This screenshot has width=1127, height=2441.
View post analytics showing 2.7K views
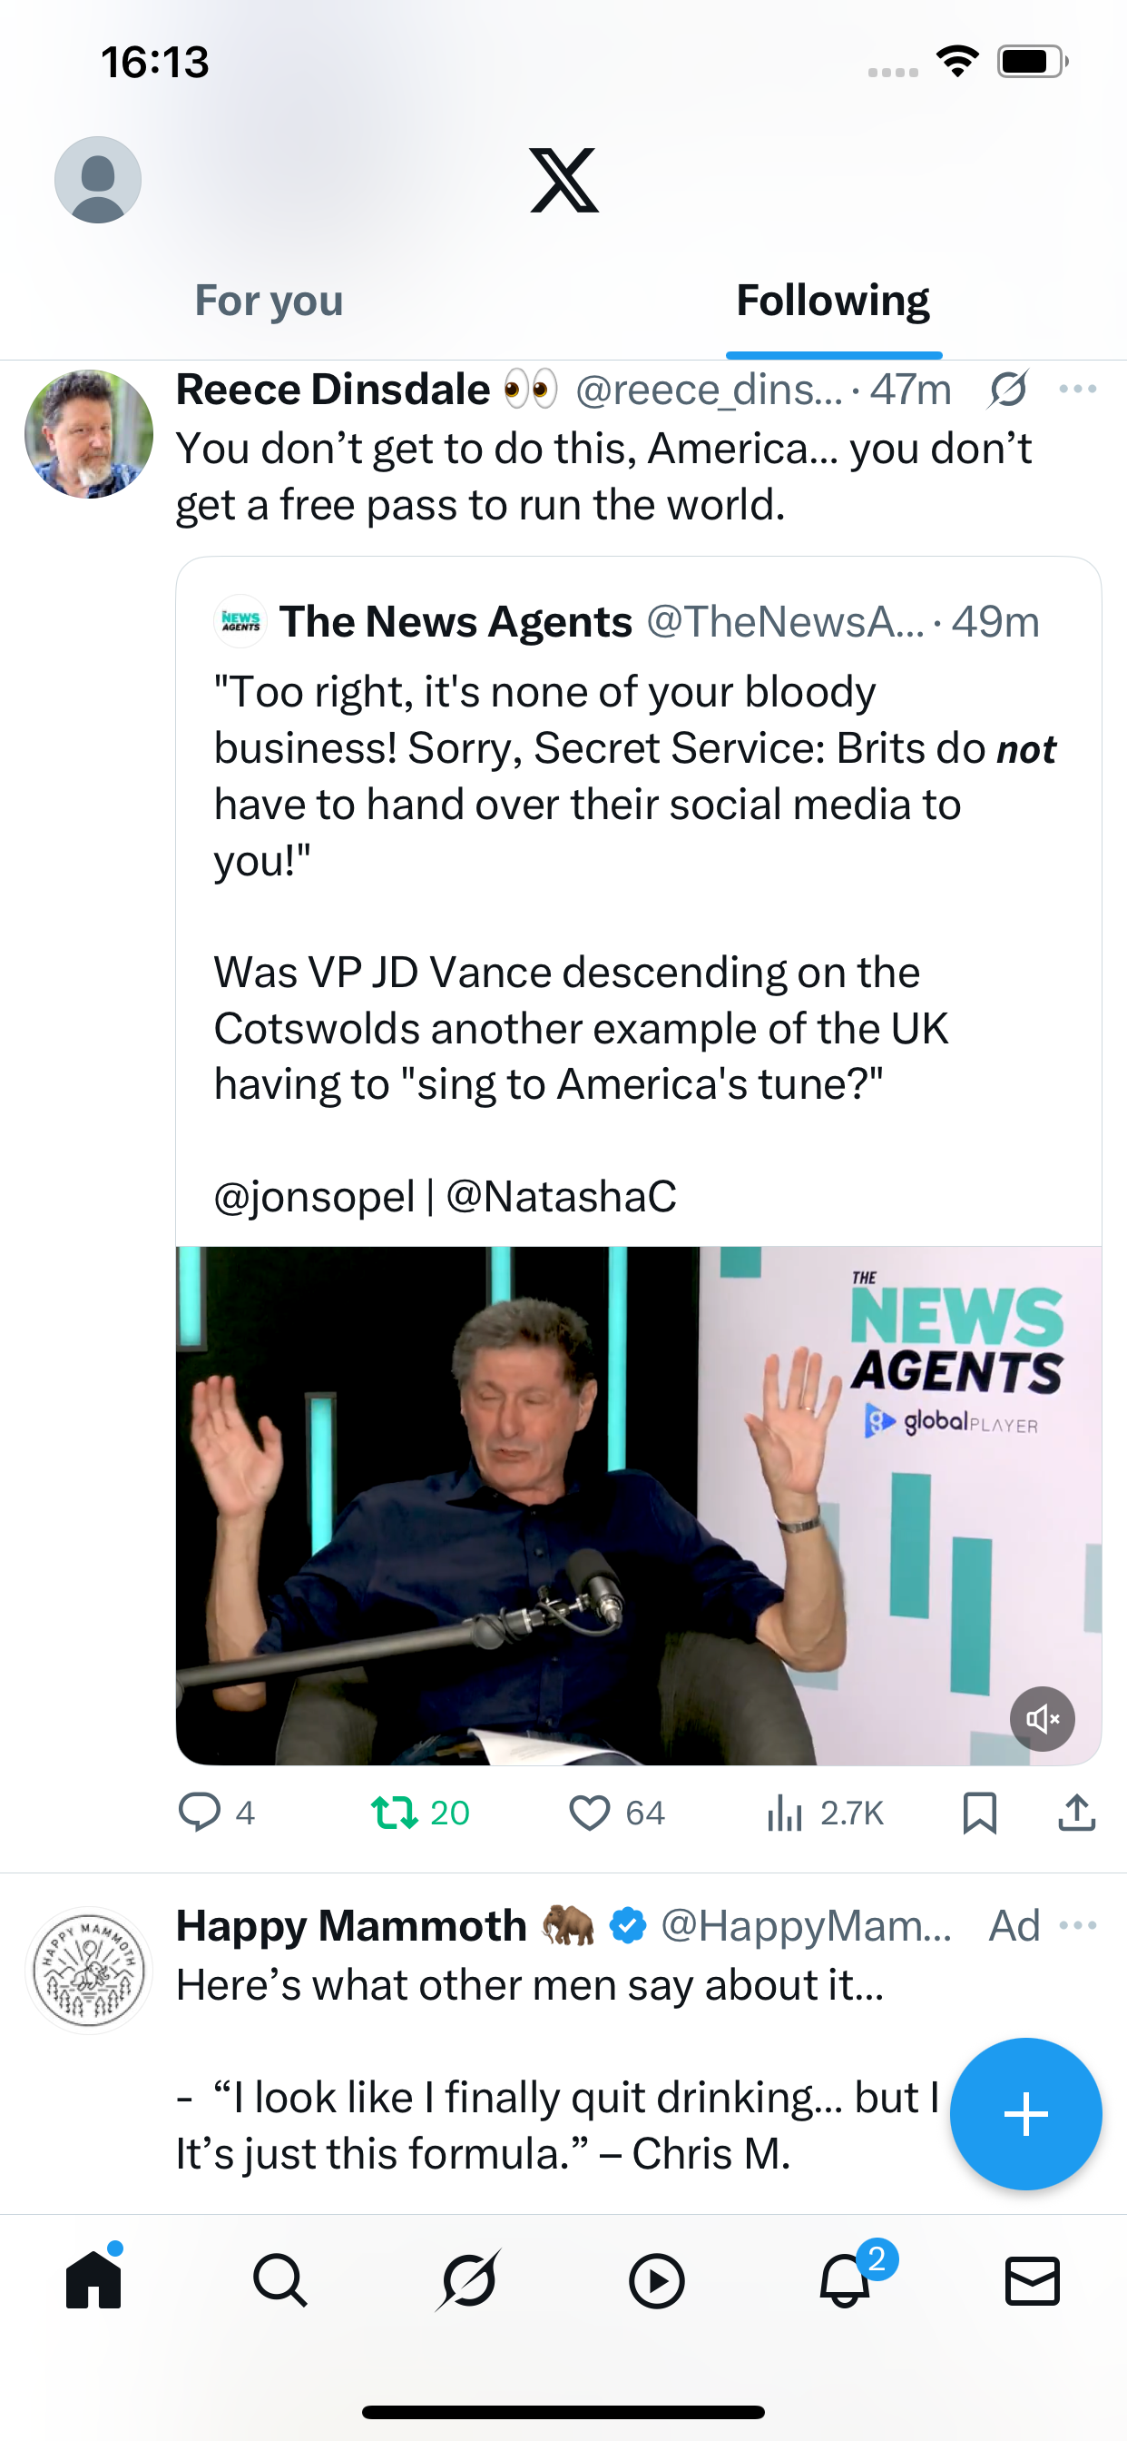pyautogui.click(x=824, y=1813)
